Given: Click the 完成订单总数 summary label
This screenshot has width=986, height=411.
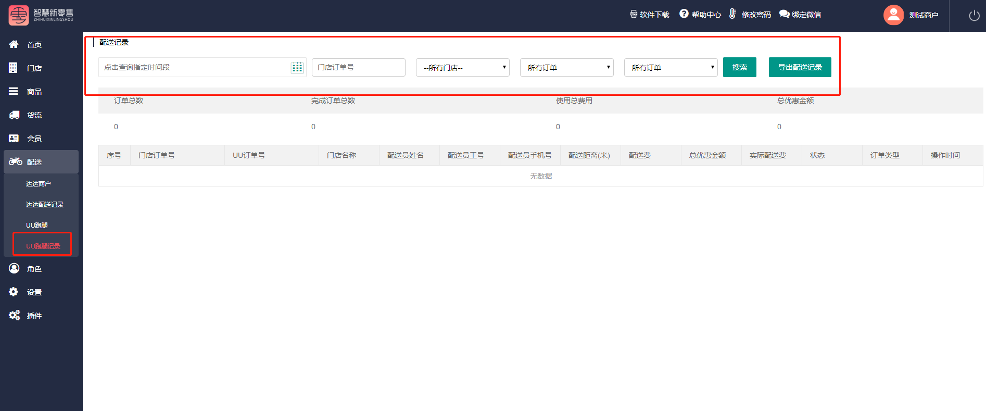Looking at the screenshot, I should coord(333,101).
